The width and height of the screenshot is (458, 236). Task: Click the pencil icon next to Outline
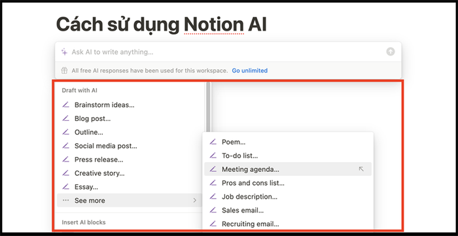65,132
